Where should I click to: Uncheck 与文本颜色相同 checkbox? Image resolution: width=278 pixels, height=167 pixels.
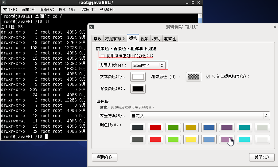click(208, 77)
